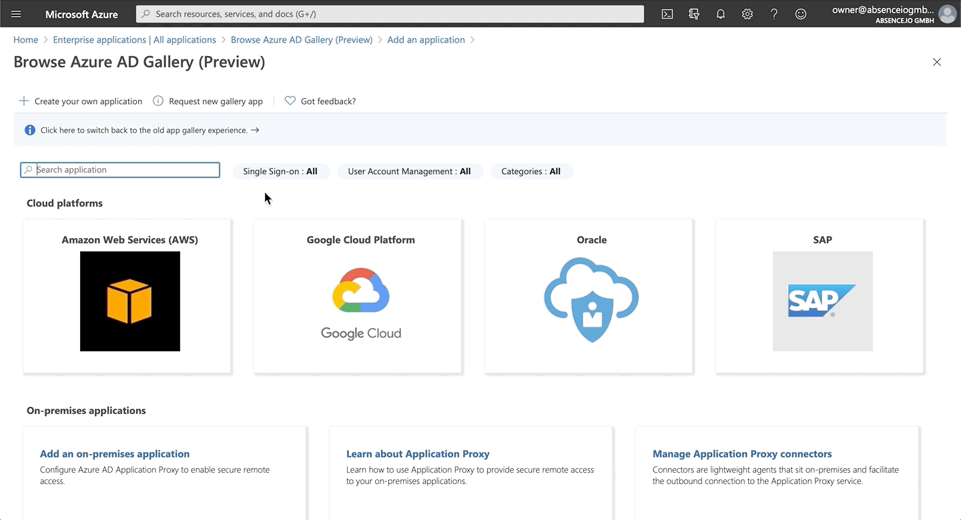Expand the User Account Management filter

409,171
